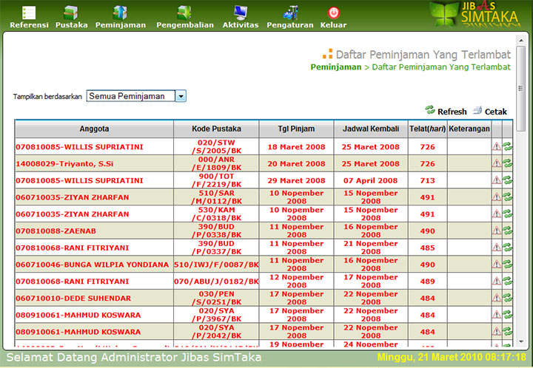The width and height of the screenshot is (533, 368).
Task: Click green arrows icon for 530/KAM/C/0318/BK row
Action: 508,214
